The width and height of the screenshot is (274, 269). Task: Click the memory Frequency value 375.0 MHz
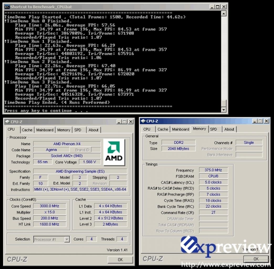[x=213, y=170]
